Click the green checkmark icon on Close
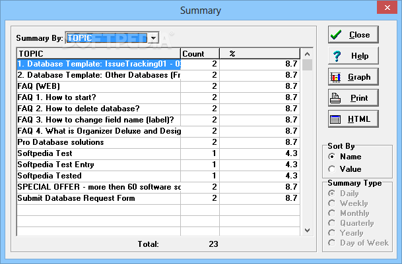Image resolution: width=402 pixels, height=264 pixels. click(x=336, y=34)
